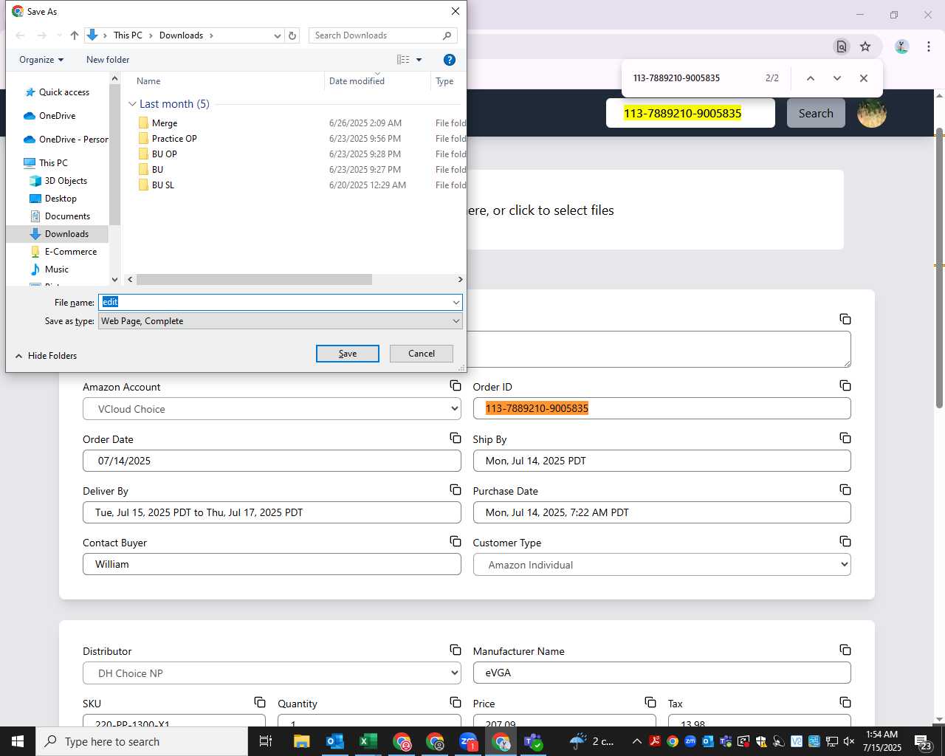The height and width of the screenshot is (756, 945).
Task: Open the user avatar in the page header
Action: pyautogui.click(x=872, y=113)
